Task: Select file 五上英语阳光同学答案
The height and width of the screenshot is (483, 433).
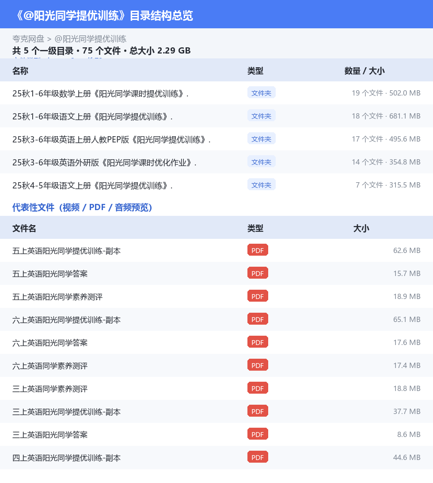Action: pos(50,273)
